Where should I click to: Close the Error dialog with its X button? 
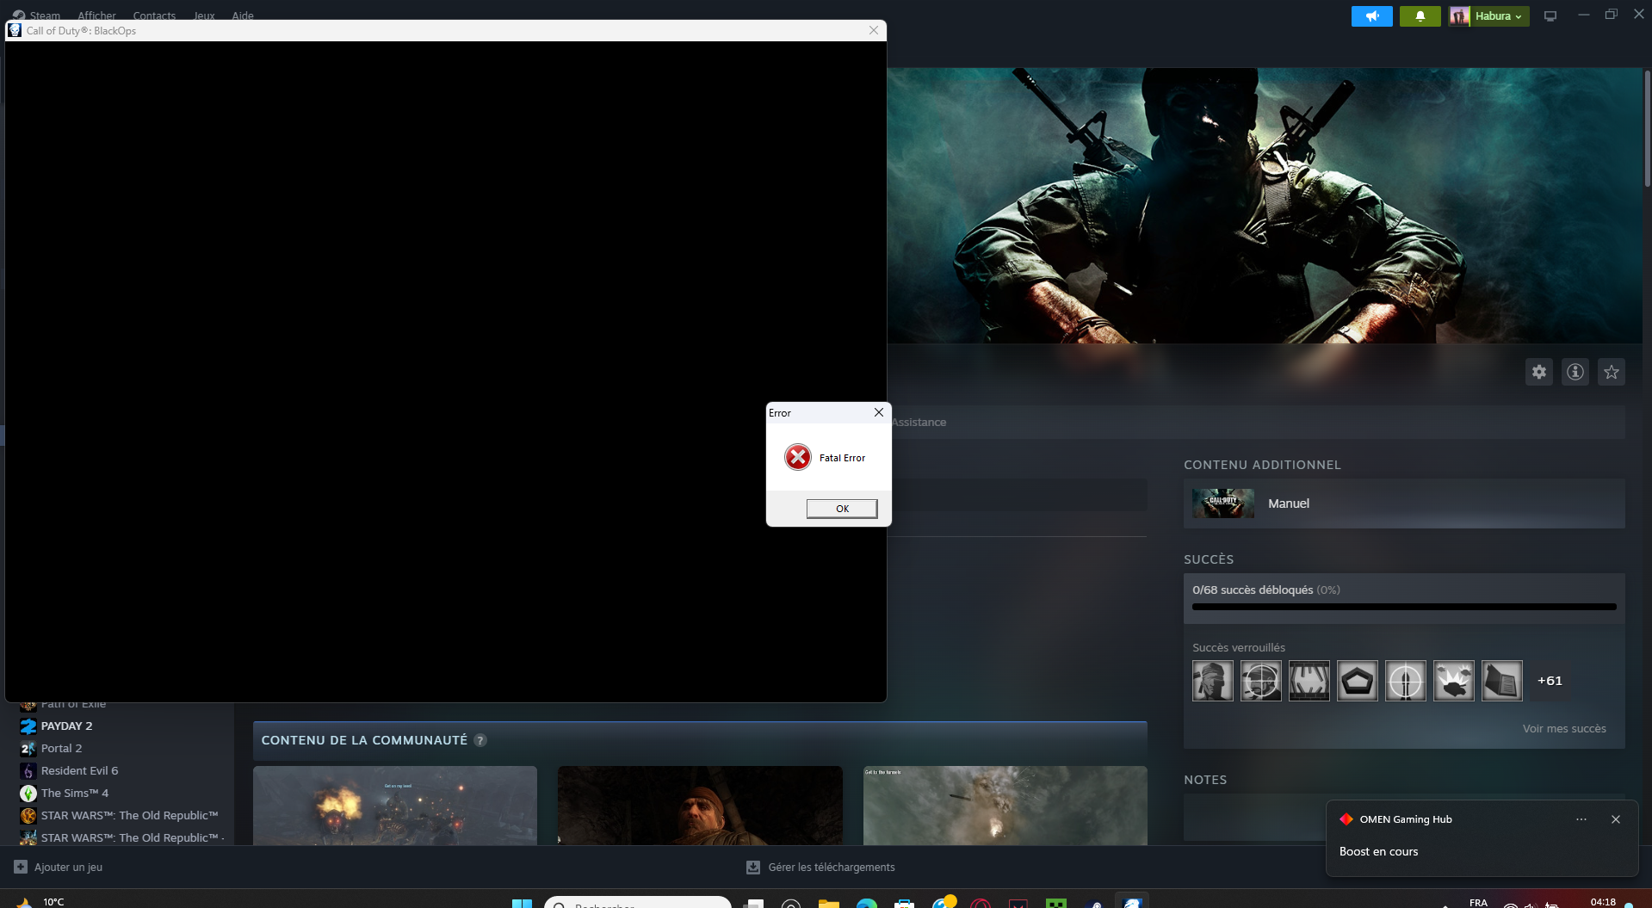click(879, 412)
